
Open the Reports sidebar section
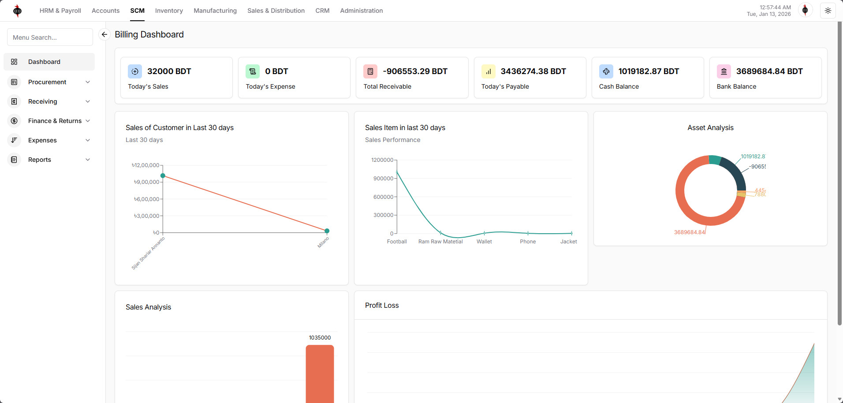[49, 160]
